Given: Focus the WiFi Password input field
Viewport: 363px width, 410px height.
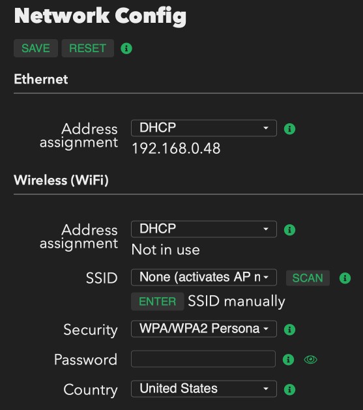Looking at the screenshot, I should [203, 359].
